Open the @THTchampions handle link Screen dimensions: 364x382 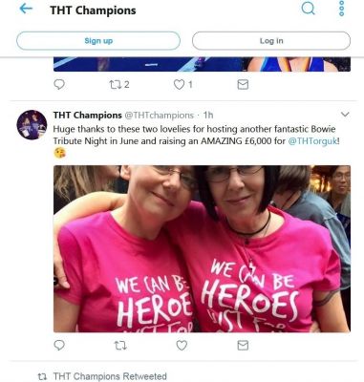pyautogui.click(x=159, y=115)
